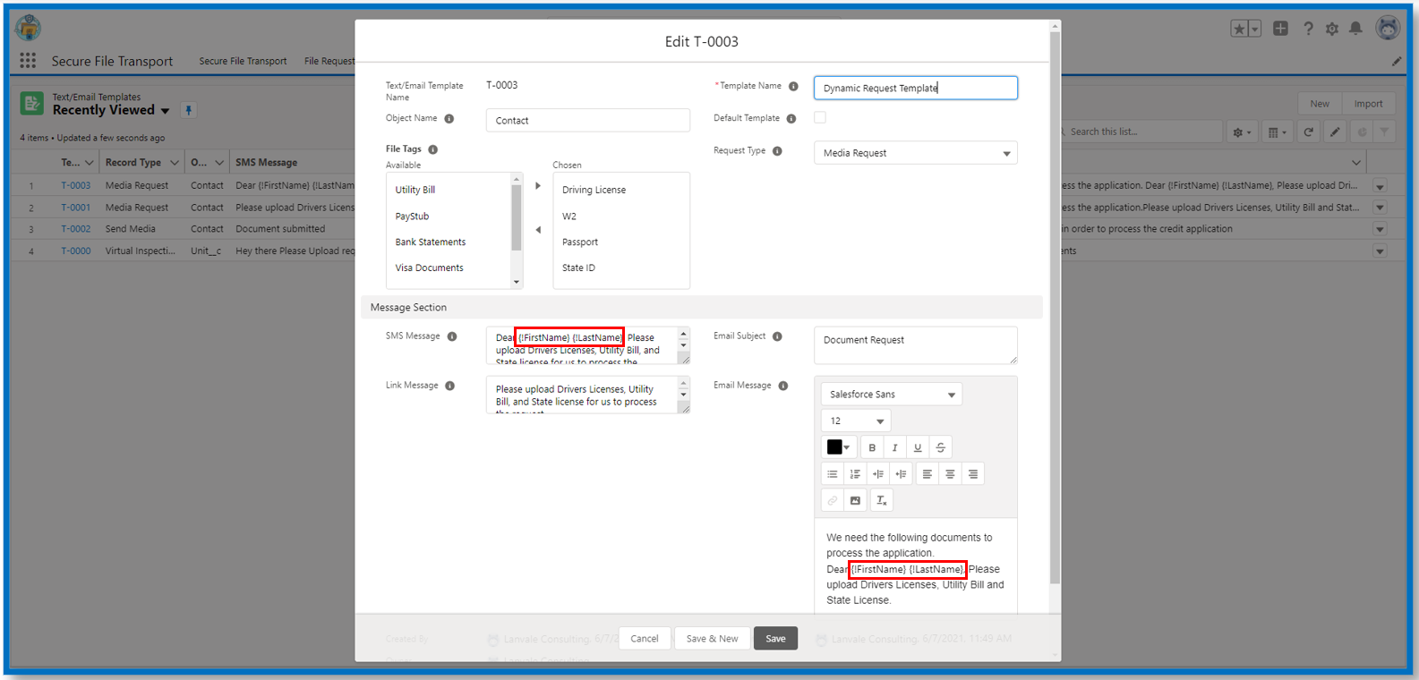Move selected file tag to Chosen list

538,186
